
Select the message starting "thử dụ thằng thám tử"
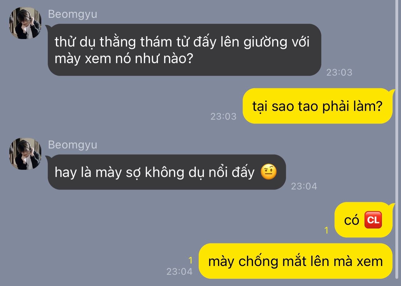pos(184,50)
